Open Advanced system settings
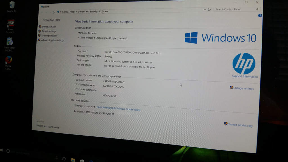The width and height of the screenshot is (288, 162). click(x=53, y=40)
